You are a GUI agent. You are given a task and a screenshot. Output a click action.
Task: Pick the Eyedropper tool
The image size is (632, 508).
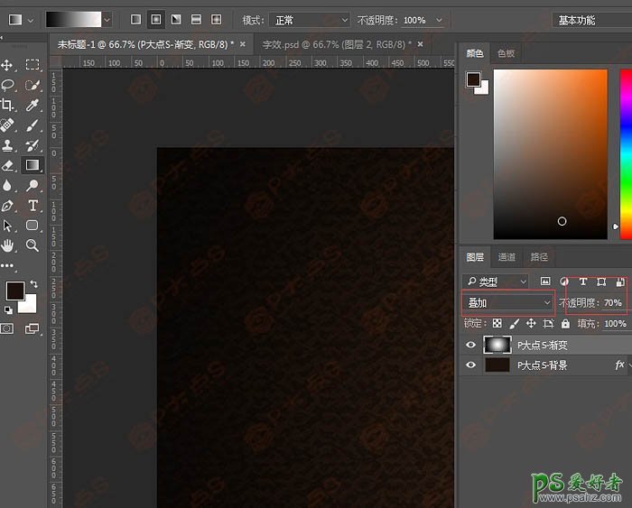click(33, 105)
